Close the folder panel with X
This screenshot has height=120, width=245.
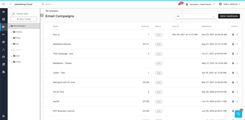42,15
